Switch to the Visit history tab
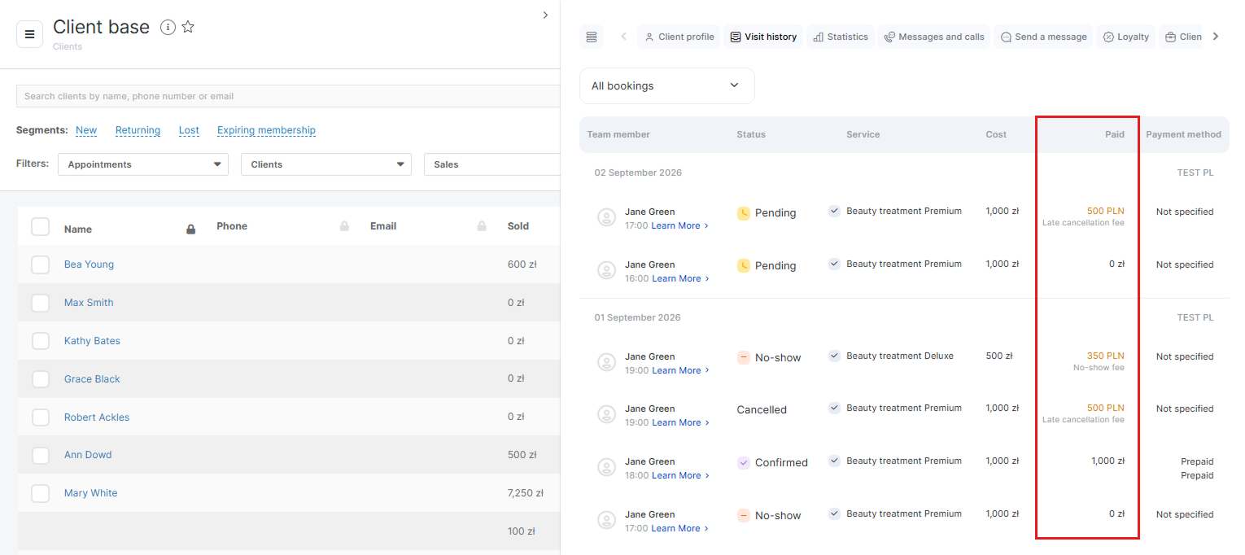The image size is (1245, 555). click(763, 37)
